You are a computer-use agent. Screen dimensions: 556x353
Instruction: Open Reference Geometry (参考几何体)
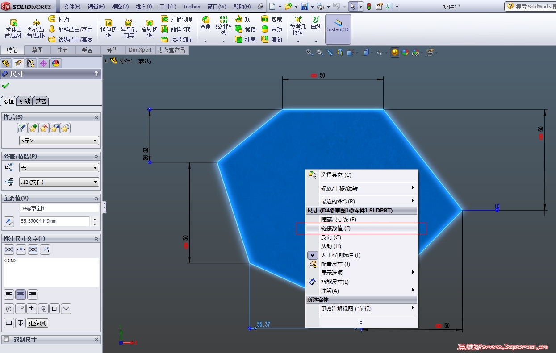298,25
